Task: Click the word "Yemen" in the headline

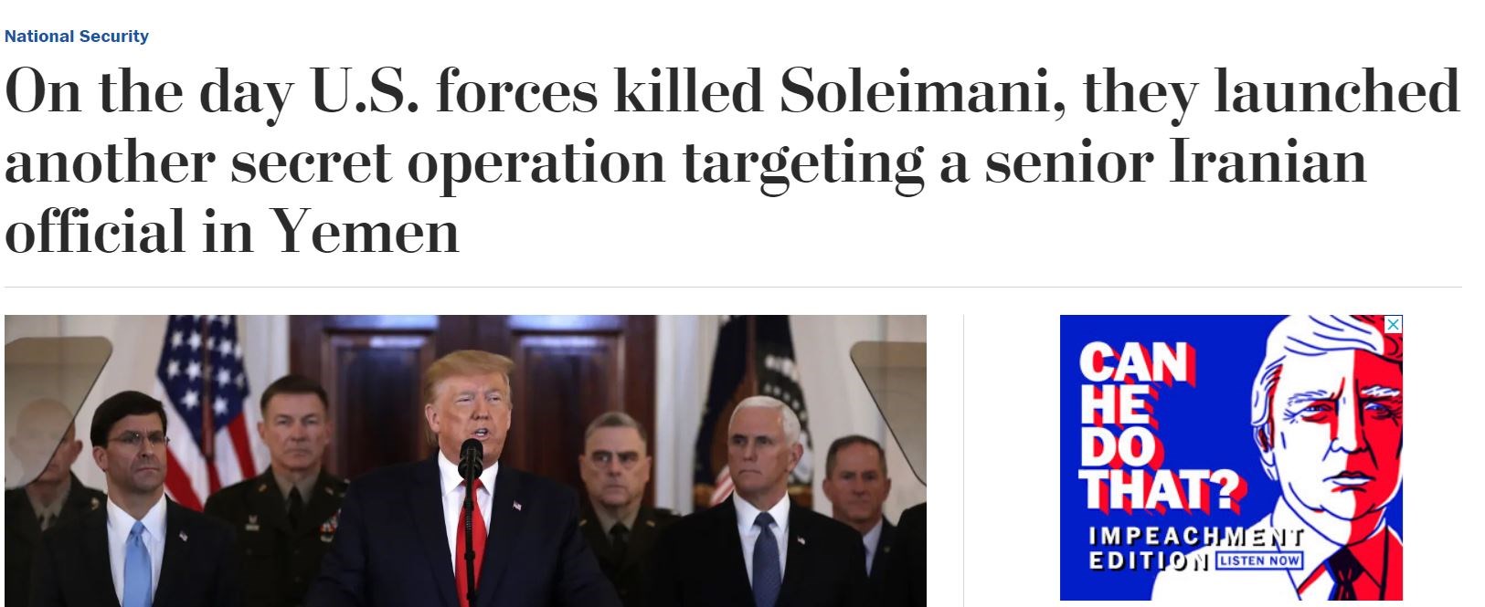Action: point(366,232)
